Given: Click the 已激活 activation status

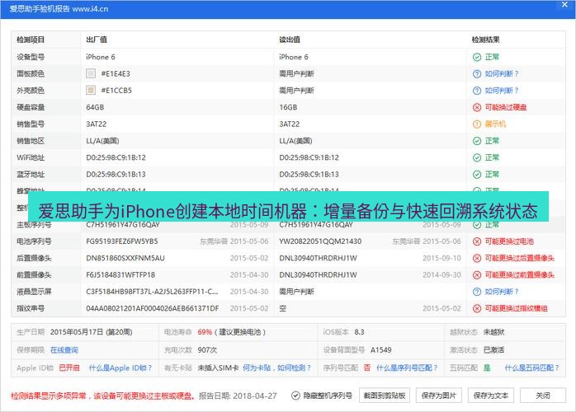Looking at the screenshot, I should click(493, 350).
